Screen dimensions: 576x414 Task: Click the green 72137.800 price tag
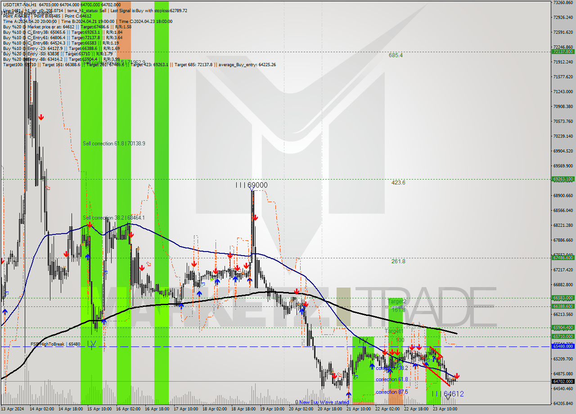click(x=563, y=52)
